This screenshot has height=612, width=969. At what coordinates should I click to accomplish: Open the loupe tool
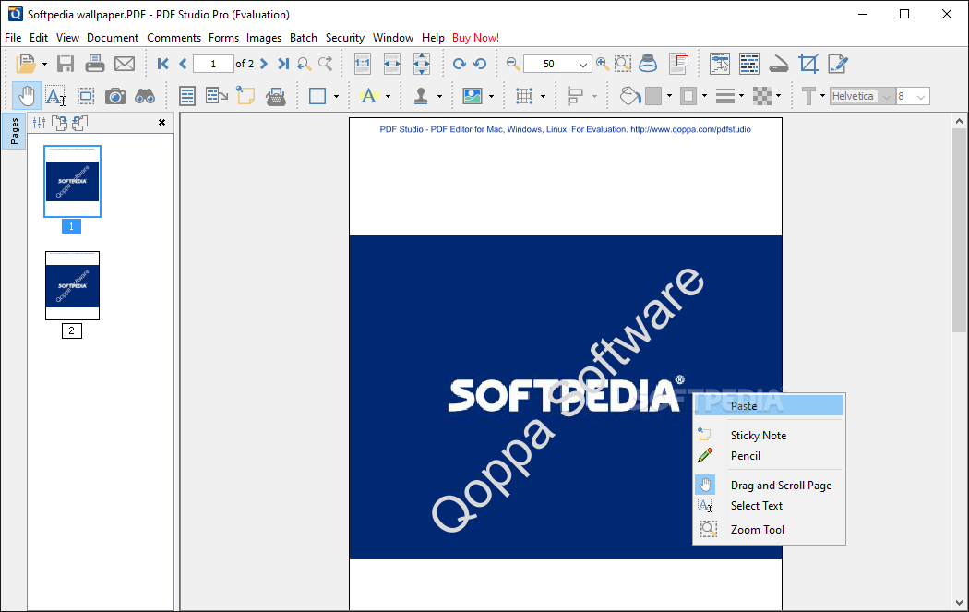648,64
